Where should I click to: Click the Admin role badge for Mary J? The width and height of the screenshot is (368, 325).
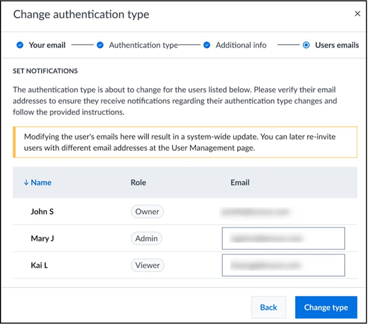pos(146,238)
